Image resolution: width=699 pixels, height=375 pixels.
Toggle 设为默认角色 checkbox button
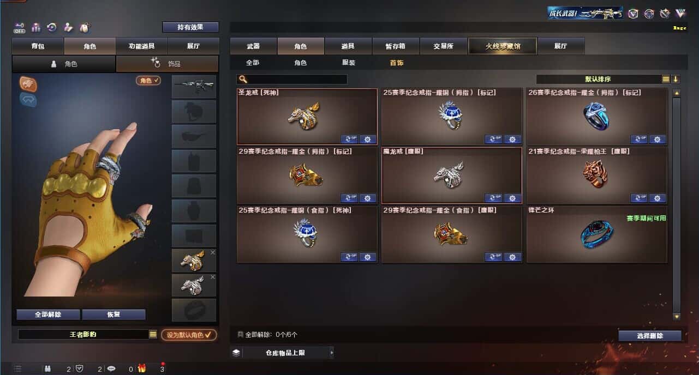189,335
